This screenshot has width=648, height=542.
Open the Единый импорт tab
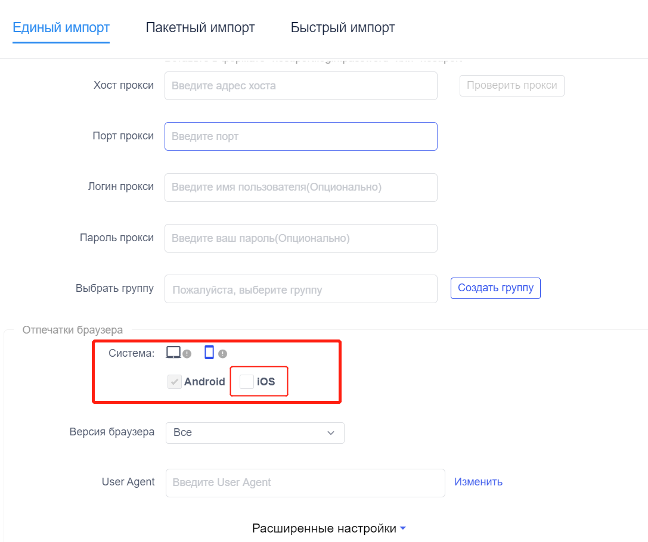61,27
